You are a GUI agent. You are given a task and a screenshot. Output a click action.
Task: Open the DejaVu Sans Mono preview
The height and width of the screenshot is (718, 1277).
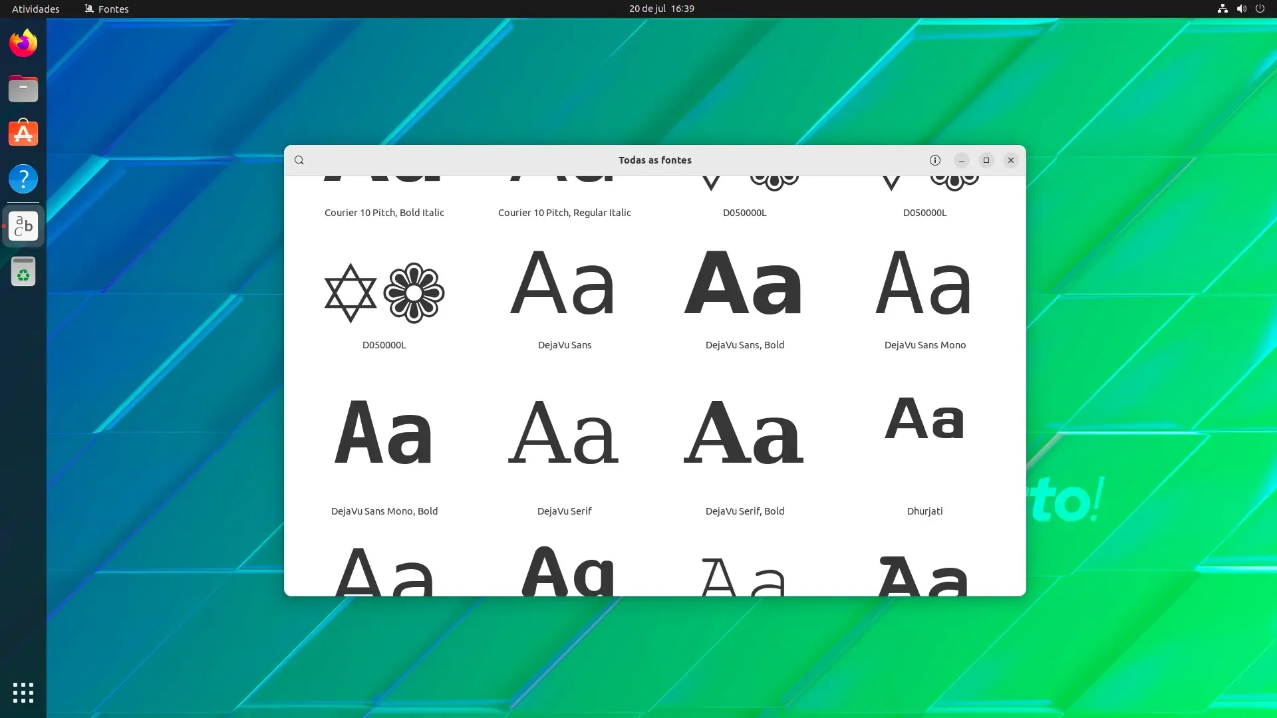tap(924, 283)
